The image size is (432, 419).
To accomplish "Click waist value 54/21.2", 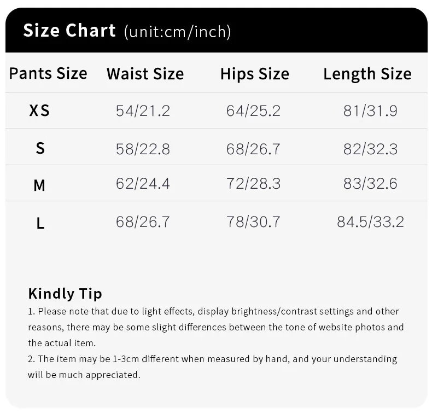I will 143,111.
